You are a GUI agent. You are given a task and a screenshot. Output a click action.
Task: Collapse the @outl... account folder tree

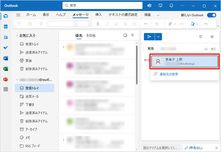17,80
